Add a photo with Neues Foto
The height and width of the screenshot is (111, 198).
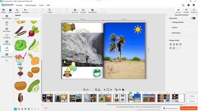75,11
